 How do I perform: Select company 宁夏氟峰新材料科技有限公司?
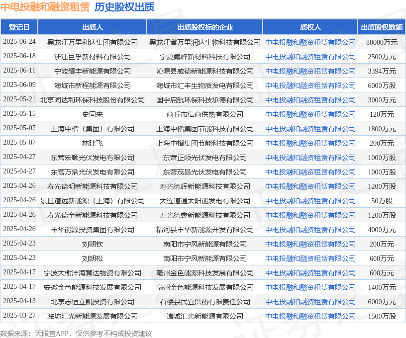pos(205,57)
